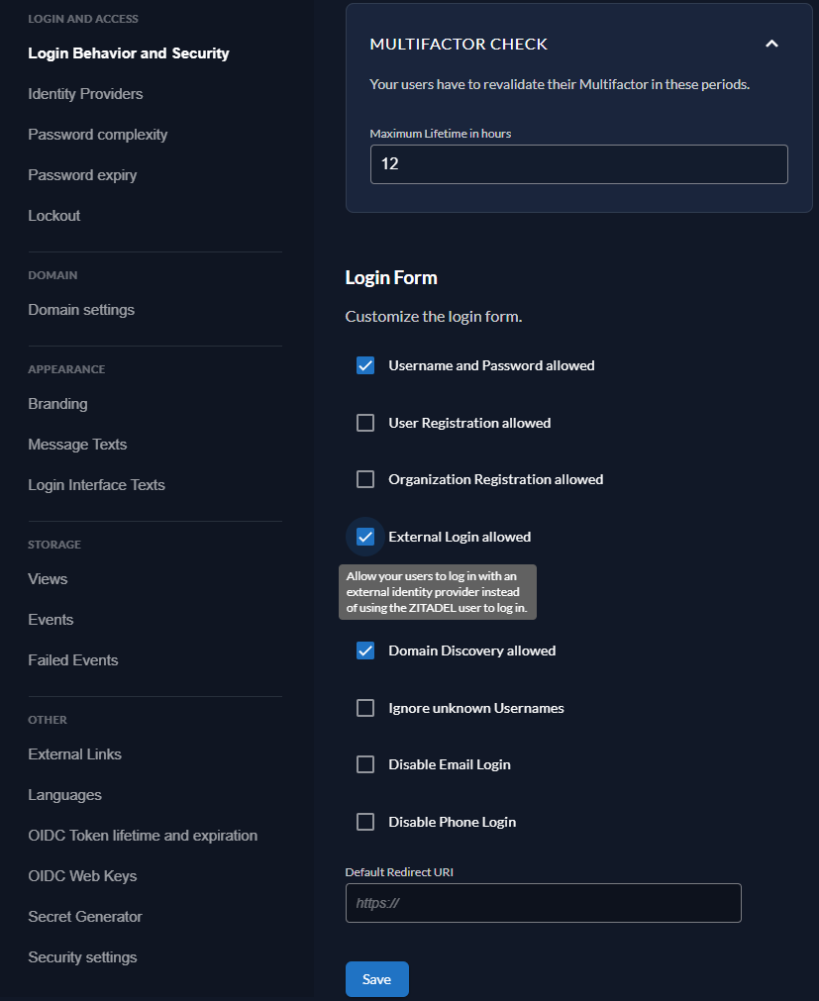This screenshot has height=1001, width=819.
Task: Click the Save button
Action: pos(376,979)
